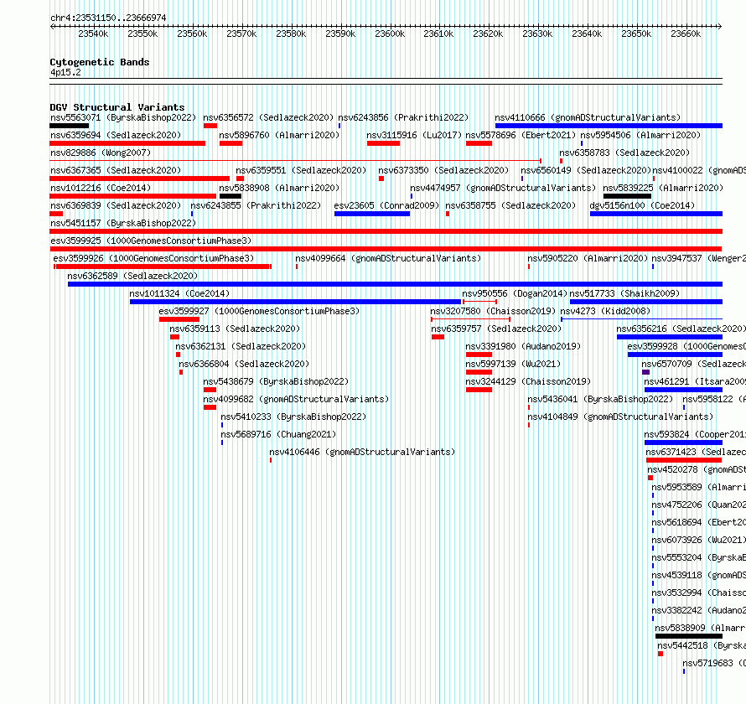Open nsv3391980 (Audano2019) variant
The image size is (746, 704).
tap(523, 346)
